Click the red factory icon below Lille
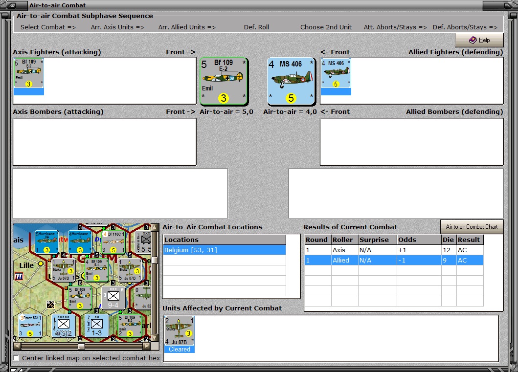This screenshot has width=518, height=372. pos(19,276)
